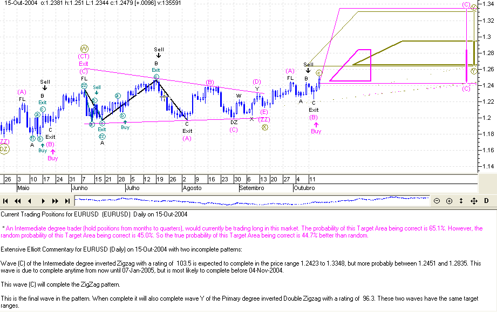Image resolution: width=497 pixels, height=312 pixels.
Task: Click the Setembro month label on timeline
Action: click(251, 188)
